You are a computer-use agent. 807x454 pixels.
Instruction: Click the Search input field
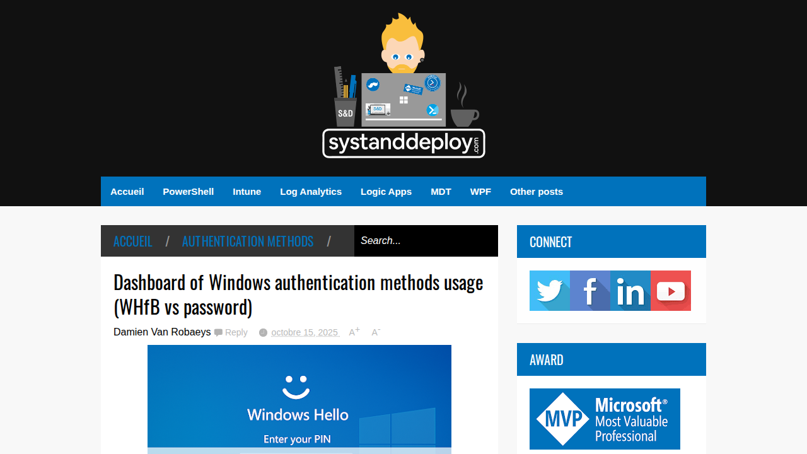click(426, 241)
